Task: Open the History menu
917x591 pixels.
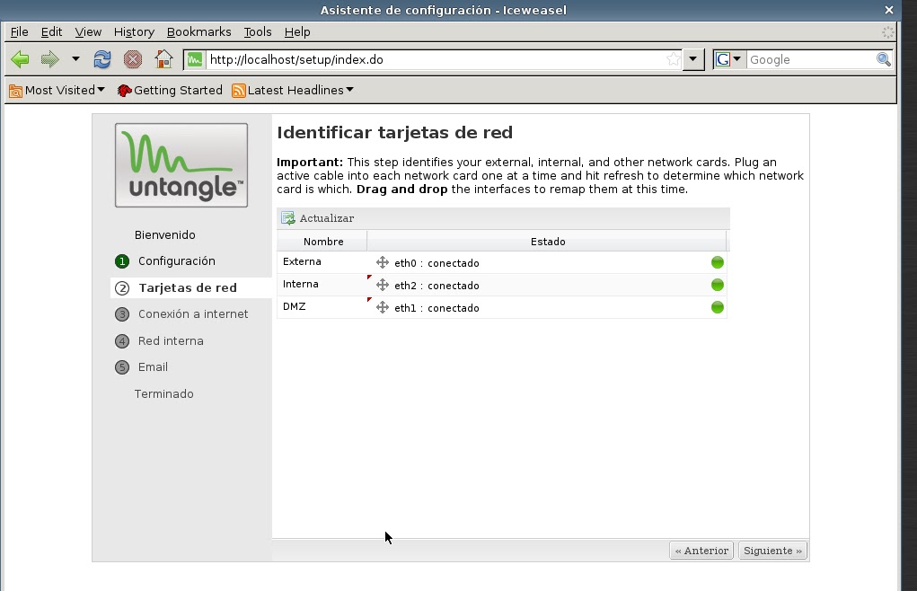Action: (x=134, y=31)
